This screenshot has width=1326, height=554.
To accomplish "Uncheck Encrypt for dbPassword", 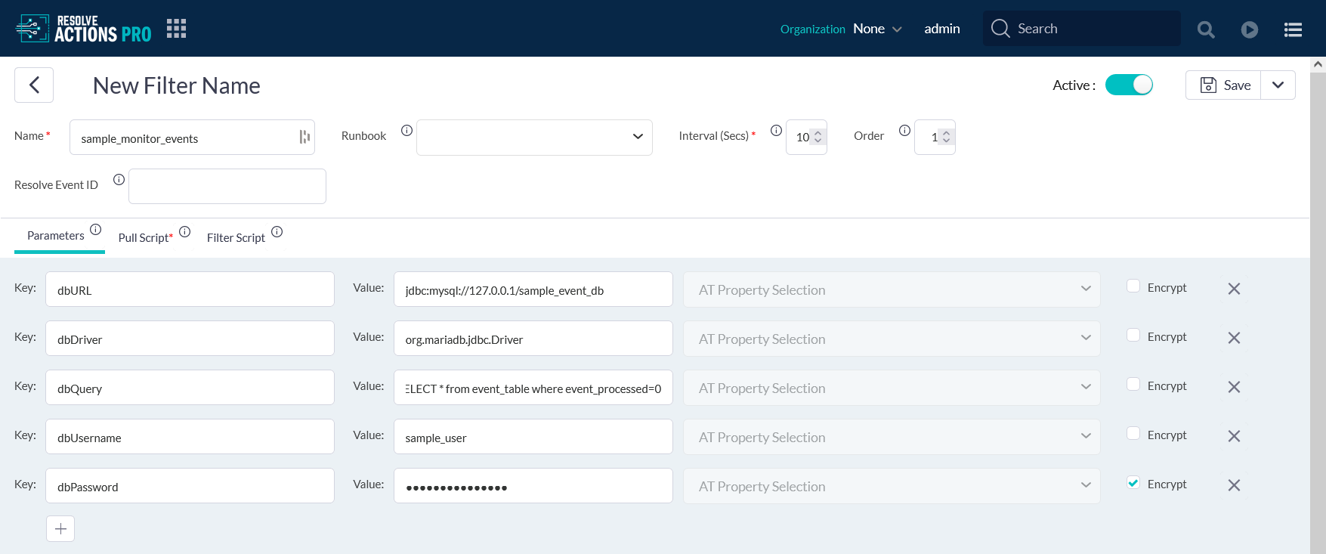I will [1133, 483].
